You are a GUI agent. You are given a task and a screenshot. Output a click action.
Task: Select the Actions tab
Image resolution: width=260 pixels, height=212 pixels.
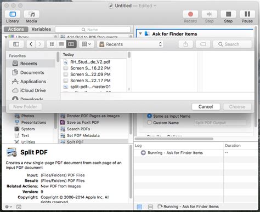(x=16, y=29)
